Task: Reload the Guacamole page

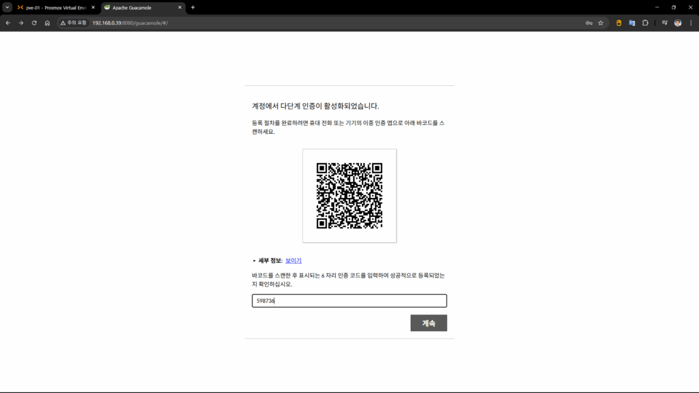Action: pos(34,23)
